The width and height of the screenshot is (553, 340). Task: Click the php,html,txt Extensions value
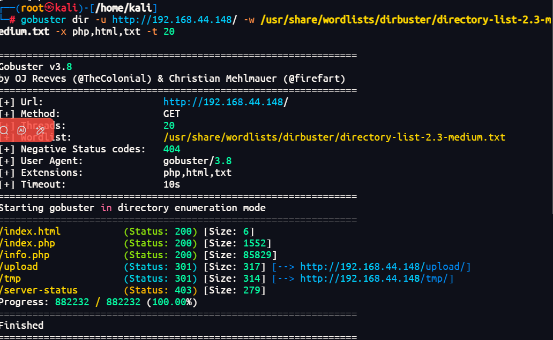point(197,173)
